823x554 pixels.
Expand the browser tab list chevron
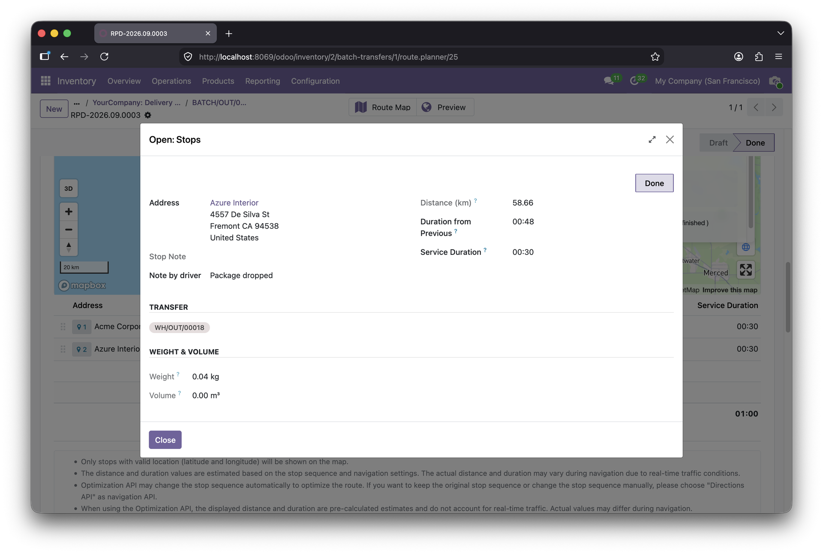[x=781, y=33]
